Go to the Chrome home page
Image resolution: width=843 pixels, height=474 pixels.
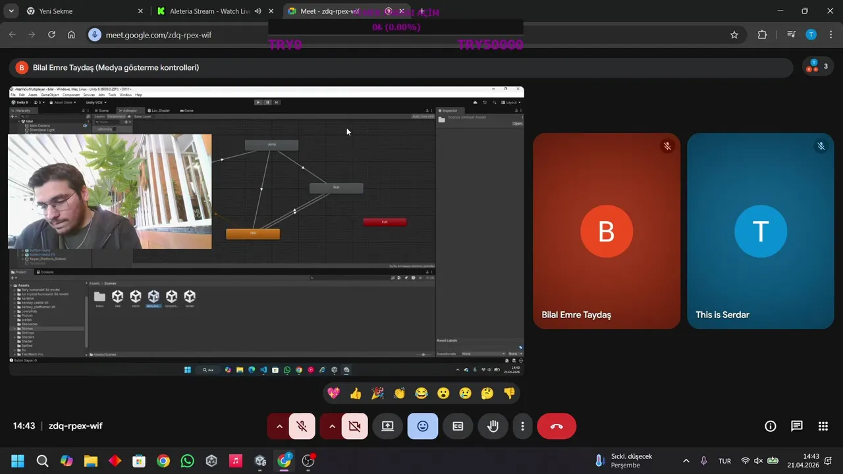point(71,35)
